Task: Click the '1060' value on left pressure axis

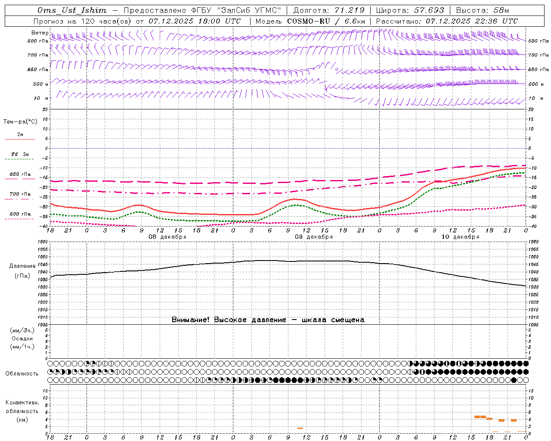Action: click(43, 242)
